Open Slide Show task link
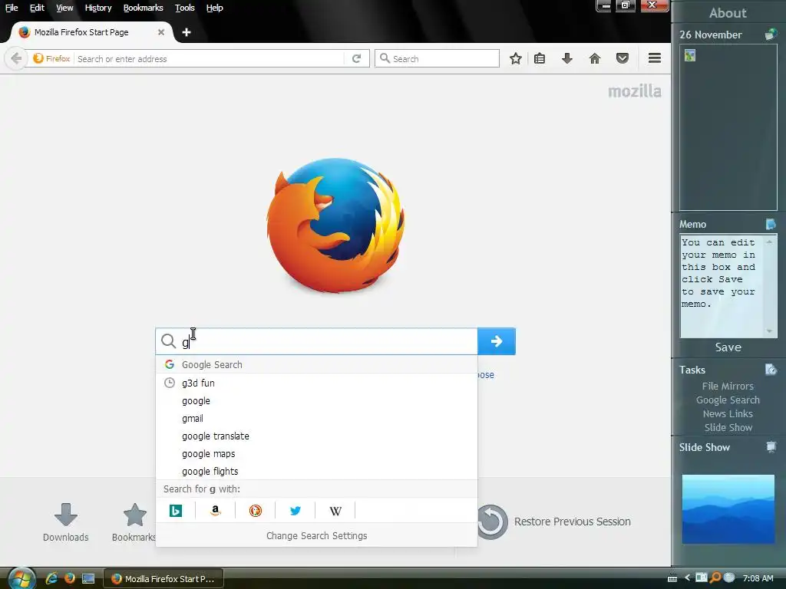The image size is (786, 589). coord(728,427)
